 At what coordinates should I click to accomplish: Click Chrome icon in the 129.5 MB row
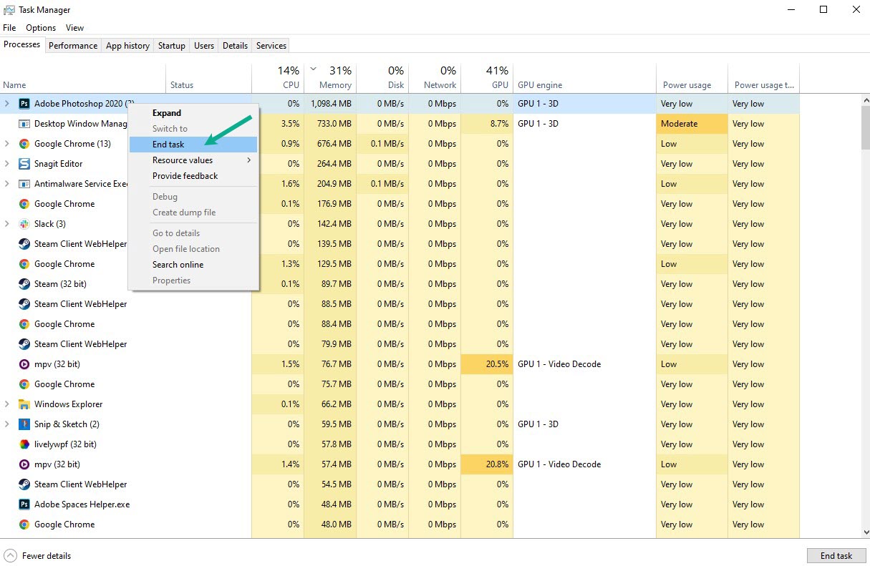(x=24, y=264)
